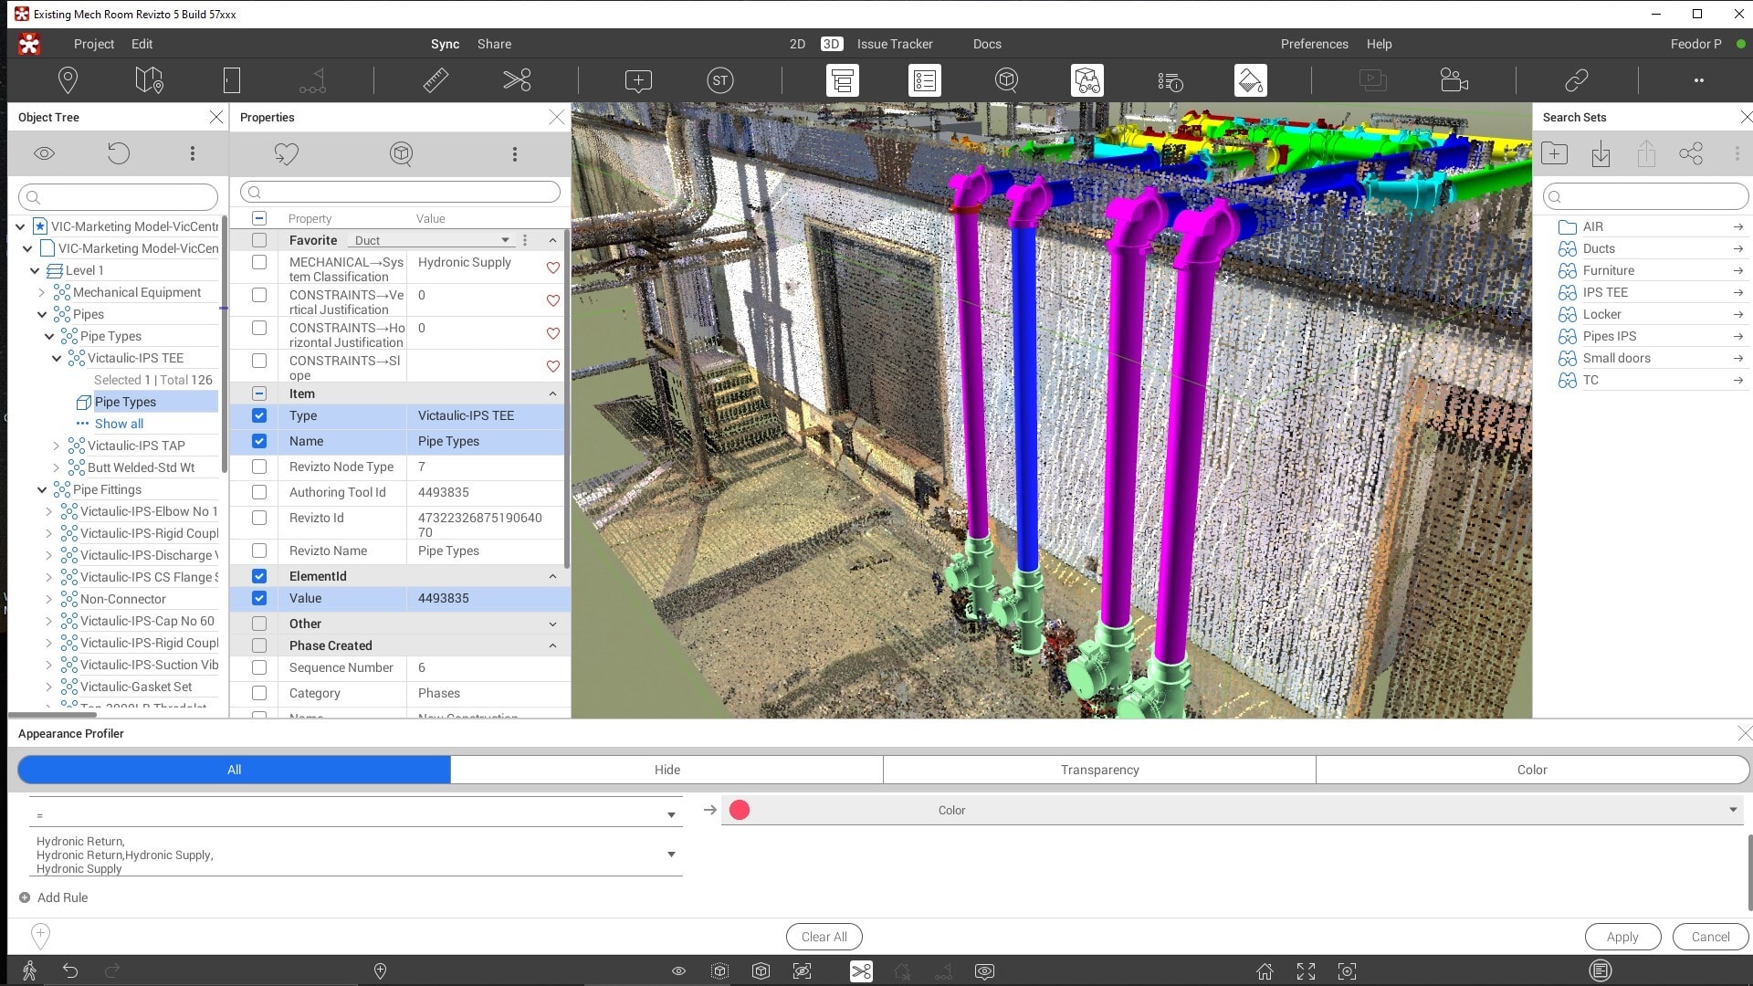1753x986 pixels.
Task: Open the Issue Tracker tab
Action: pos(894,44)
